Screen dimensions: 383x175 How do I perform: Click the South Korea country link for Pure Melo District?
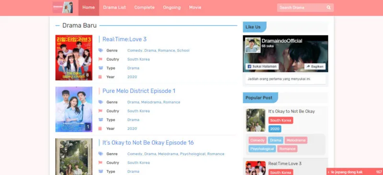point(138,111)
